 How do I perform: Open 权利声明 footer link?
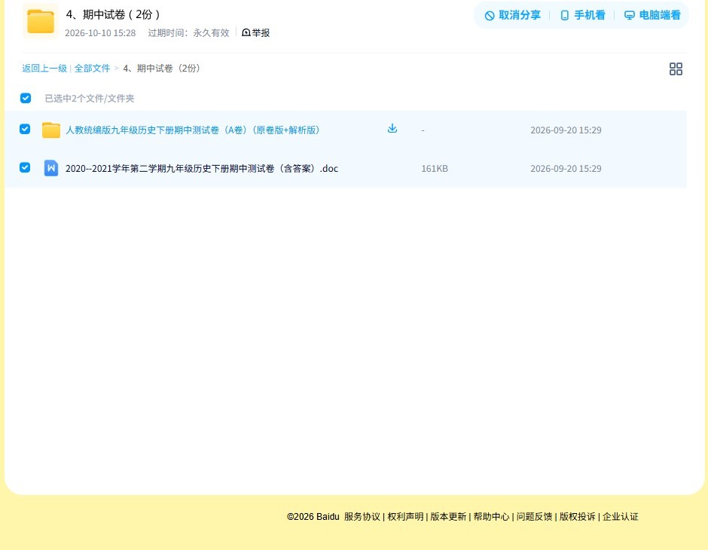[x=405, y=517]
